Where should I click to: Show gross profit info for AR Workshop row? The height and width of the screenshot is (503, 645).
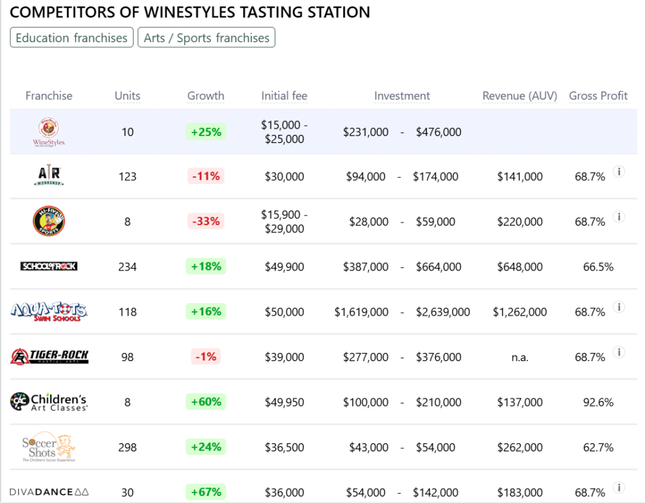coord(619,171)
